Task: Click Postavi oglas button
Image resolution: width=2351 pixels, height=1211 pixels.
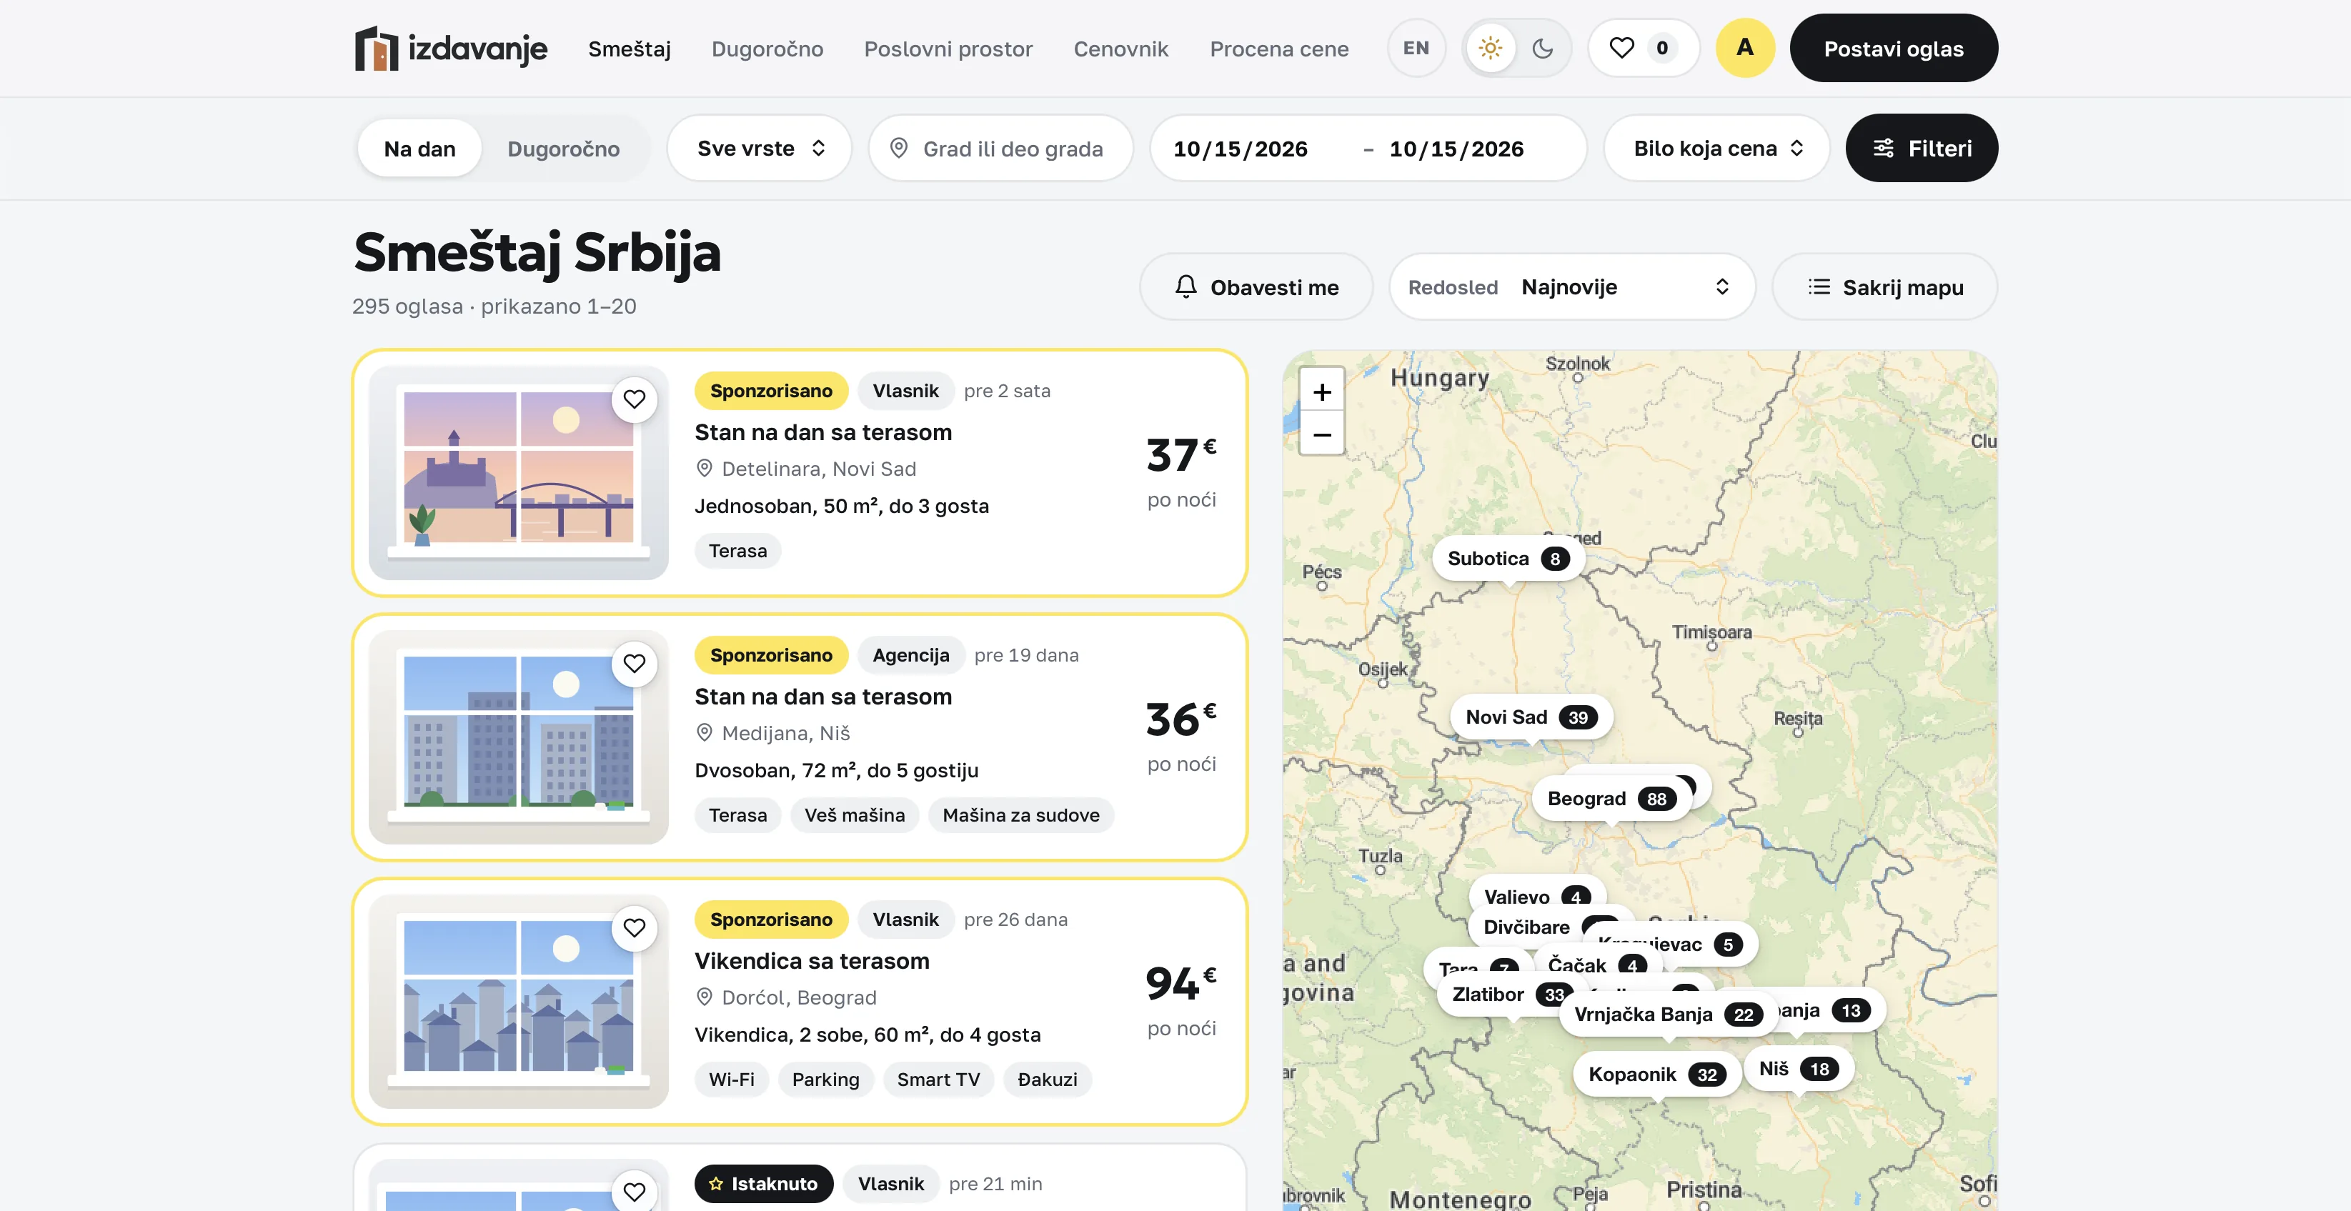Action: (1893, 49)
